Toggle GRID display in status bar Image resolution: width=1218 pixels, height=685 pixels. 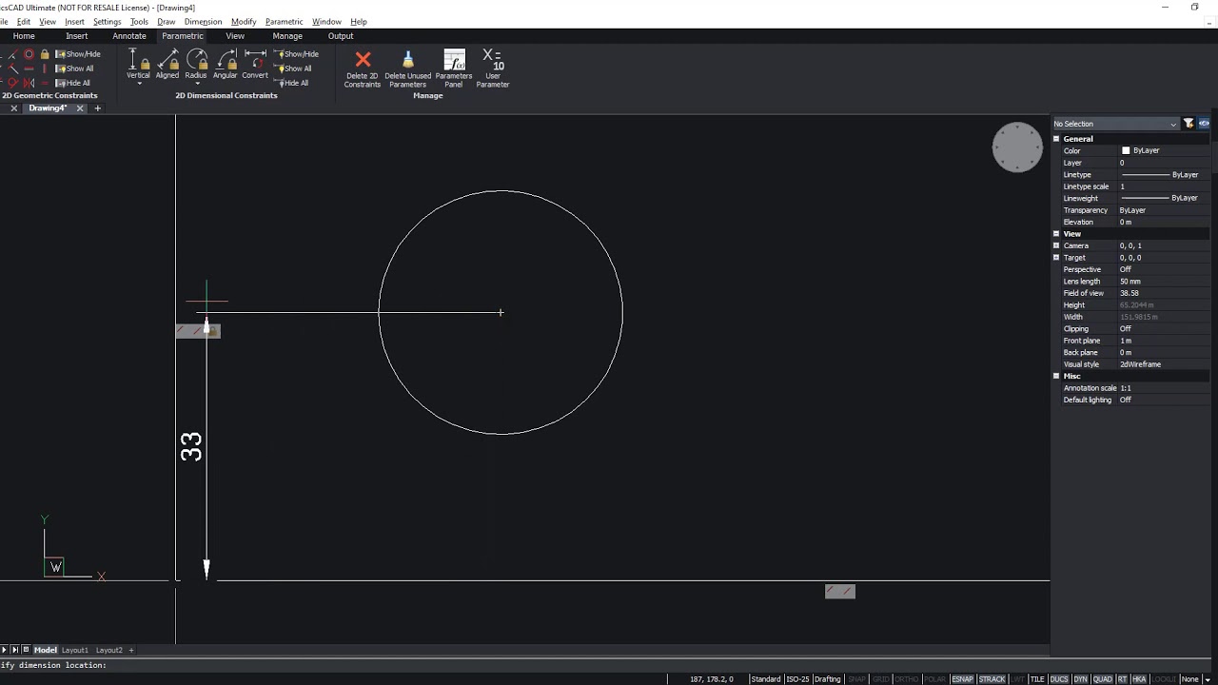(880, 679)
